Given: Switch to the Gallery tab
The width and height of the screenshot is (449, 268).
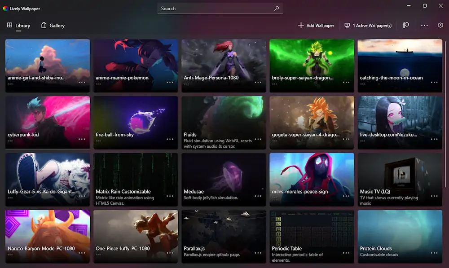Looking at the screenshot, I should pos(53,26).
